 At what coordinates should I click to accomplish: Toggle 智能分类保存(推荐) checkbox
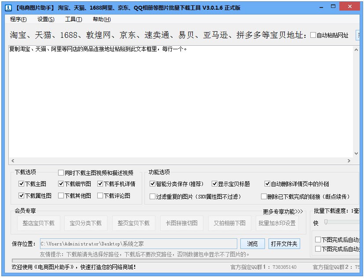[153, 184]
